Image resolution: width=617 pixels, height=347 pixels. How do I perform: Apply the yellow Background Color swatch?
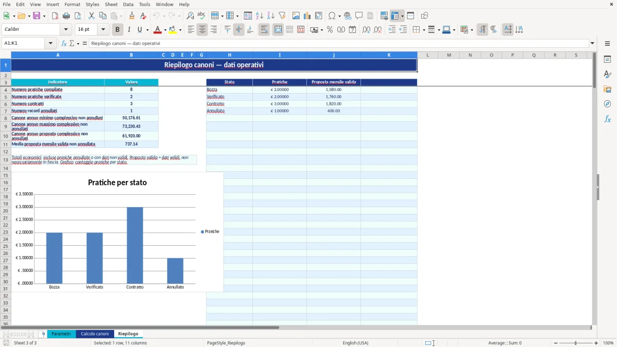click(173, 30)
